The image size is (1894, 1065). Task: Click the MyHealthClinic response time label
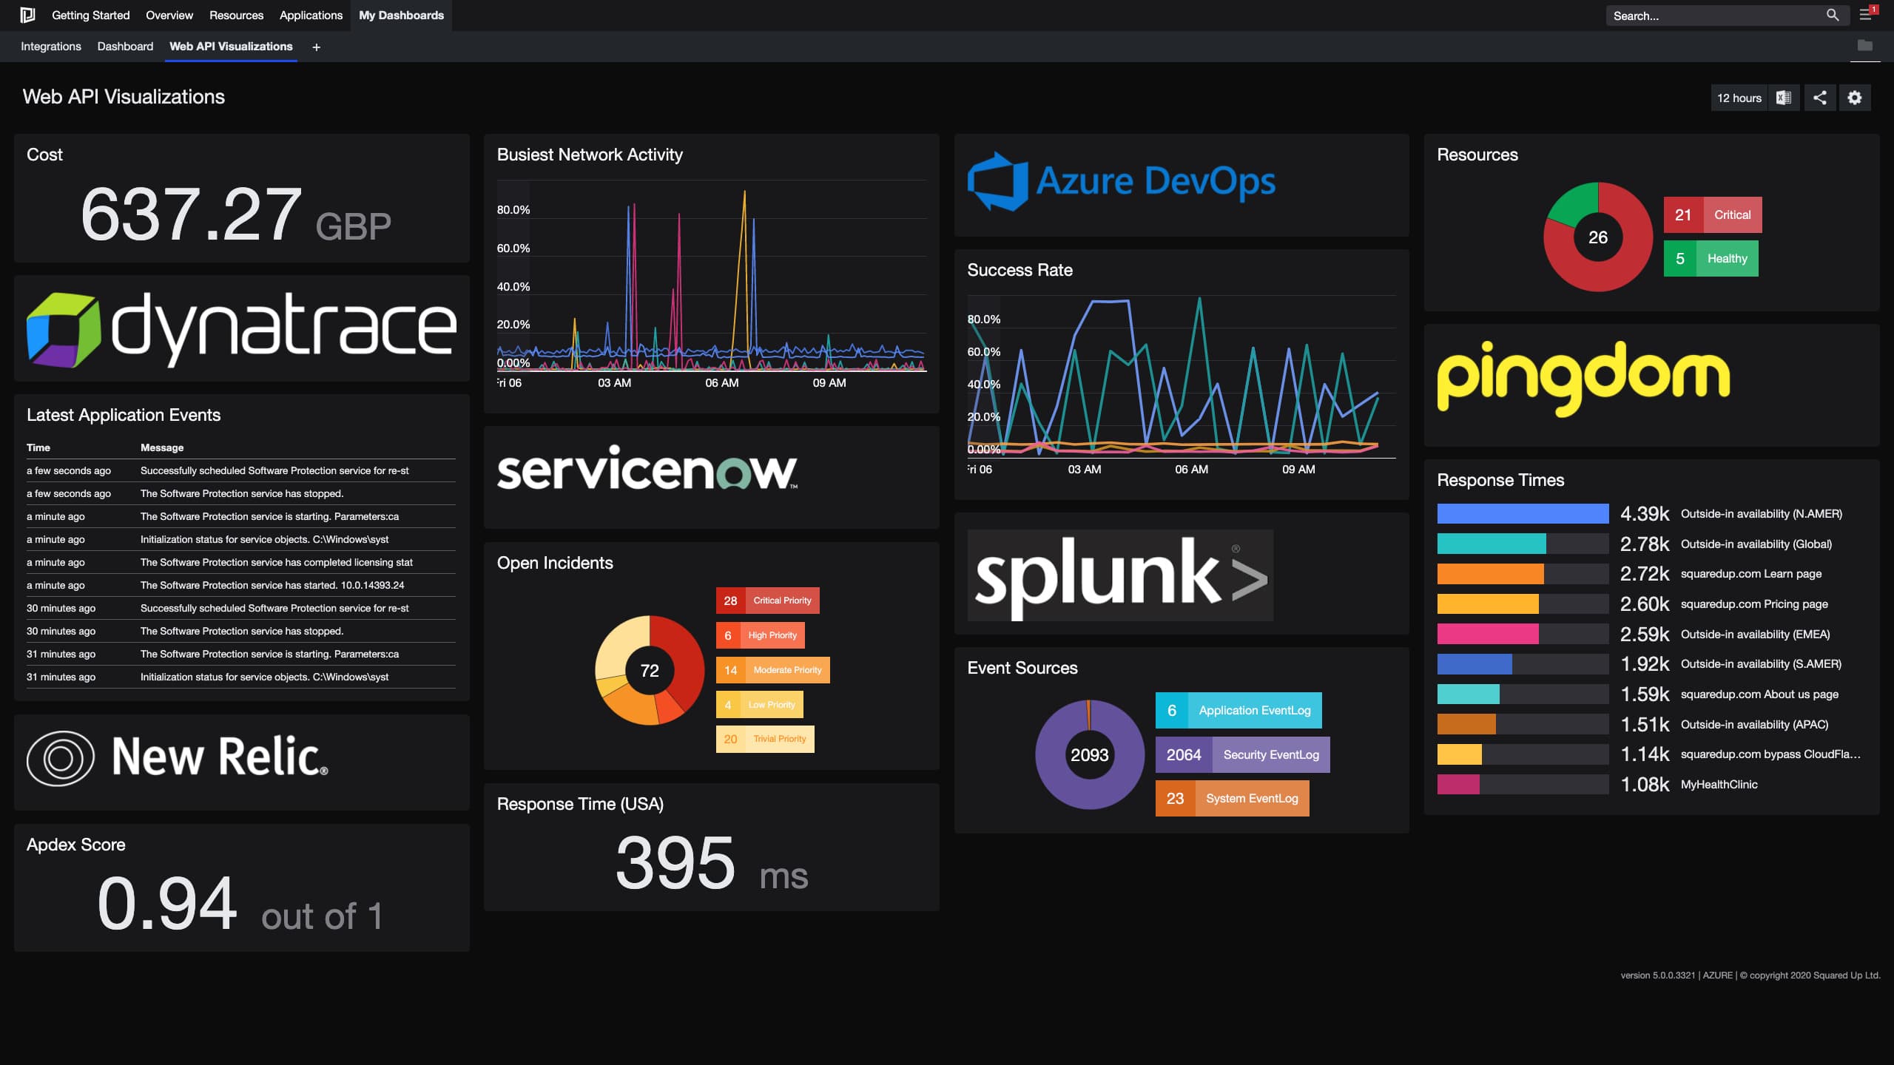click(1719, 785)
